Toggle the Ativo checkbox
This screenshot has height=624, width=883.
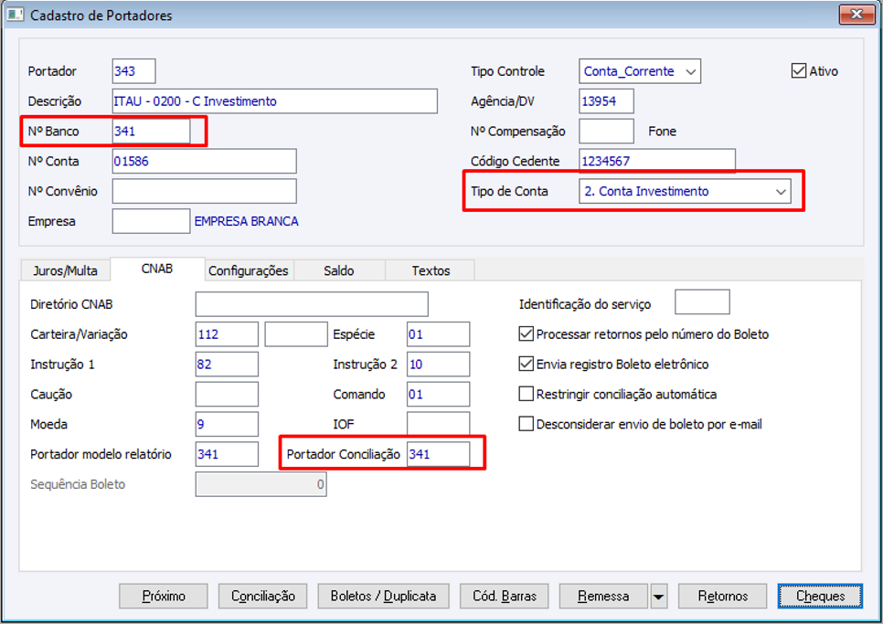(x=799, y=70)
